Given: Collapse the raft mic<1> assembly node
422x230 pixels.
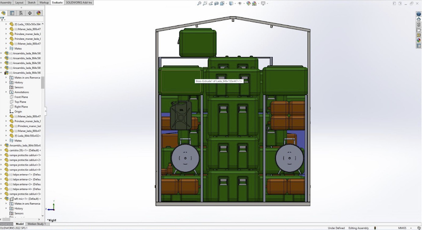Looking at the screenshot, I should 2,198.
